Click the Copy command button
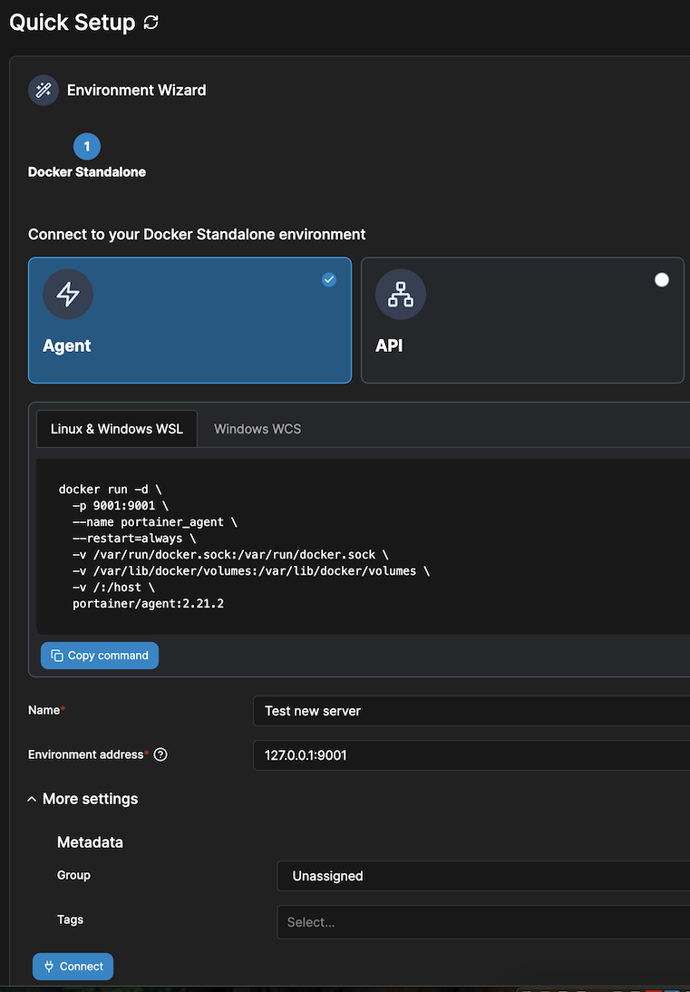690x992 pixels. 99,655
